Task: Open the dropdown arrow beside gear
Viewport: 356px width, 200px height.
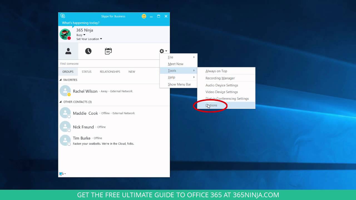Action: pos(166,51)
